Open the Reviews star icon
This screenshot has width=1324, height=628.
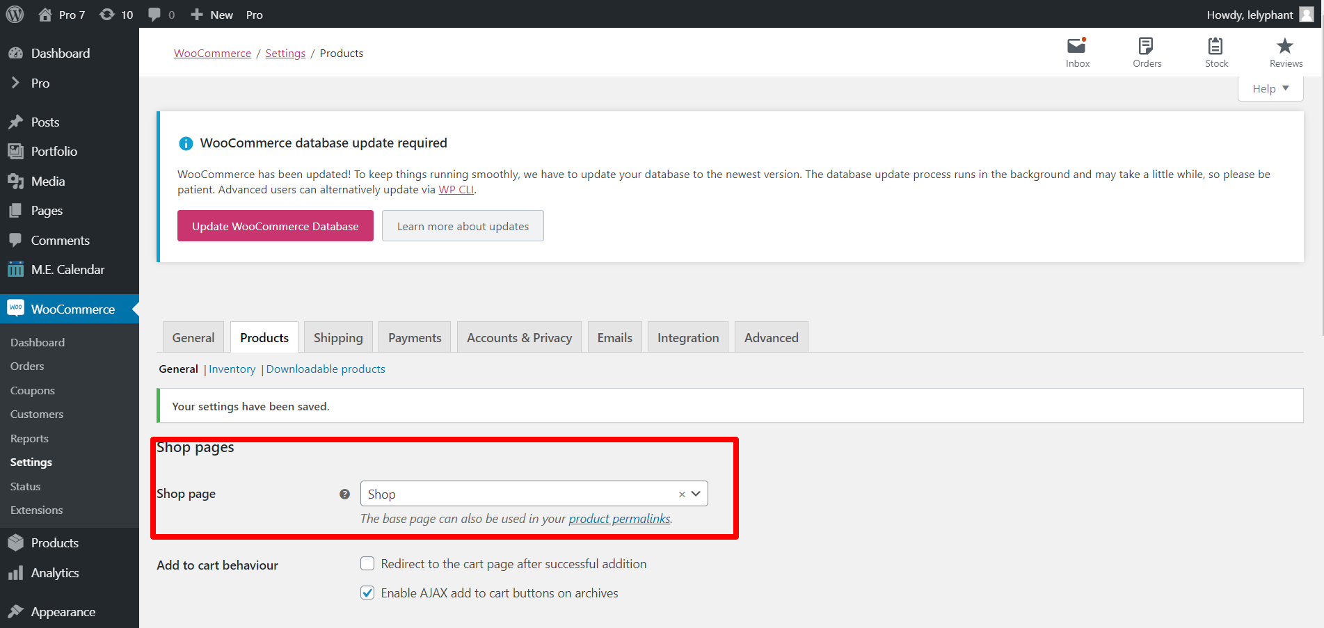pos(1285,46)
